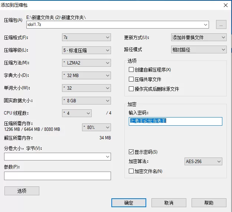Image resolution: width=232 pixels, height=212 pixels.
Task: Check 操作完成后删除源文件 option
Action: click(x=131, y=89)
